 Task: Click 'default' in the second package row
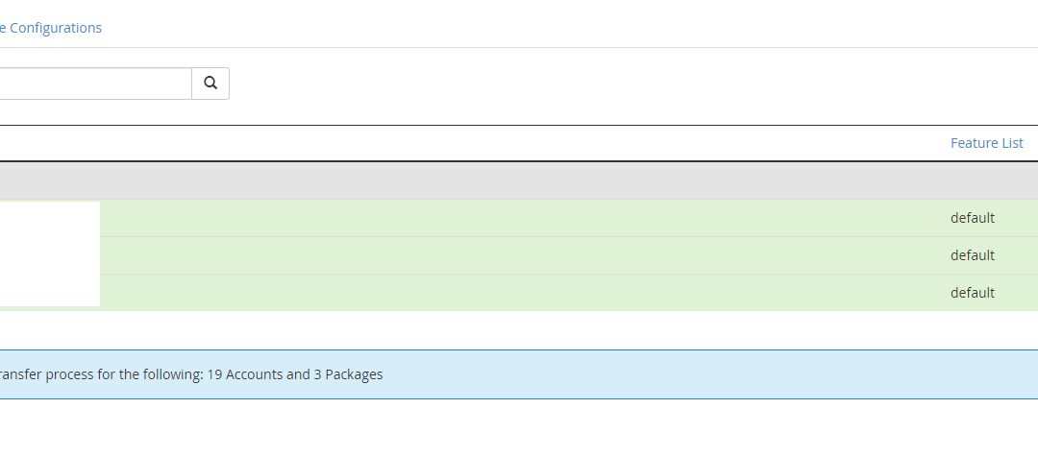pyautogui.click(x=973, y=255)
